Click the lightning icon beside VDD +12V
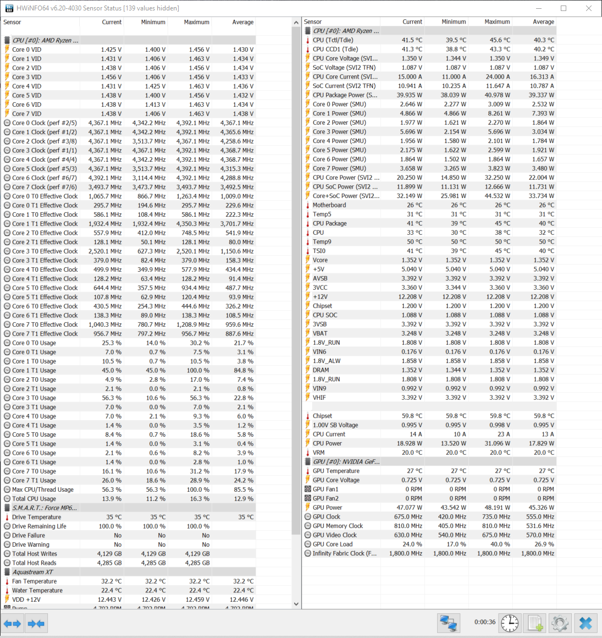This screenshot has width=602, height=638. click(7, 599)
